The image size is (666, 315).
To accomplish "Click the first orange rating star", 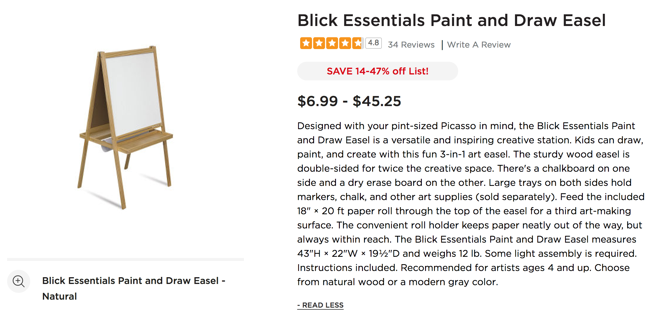I will 306,43.
